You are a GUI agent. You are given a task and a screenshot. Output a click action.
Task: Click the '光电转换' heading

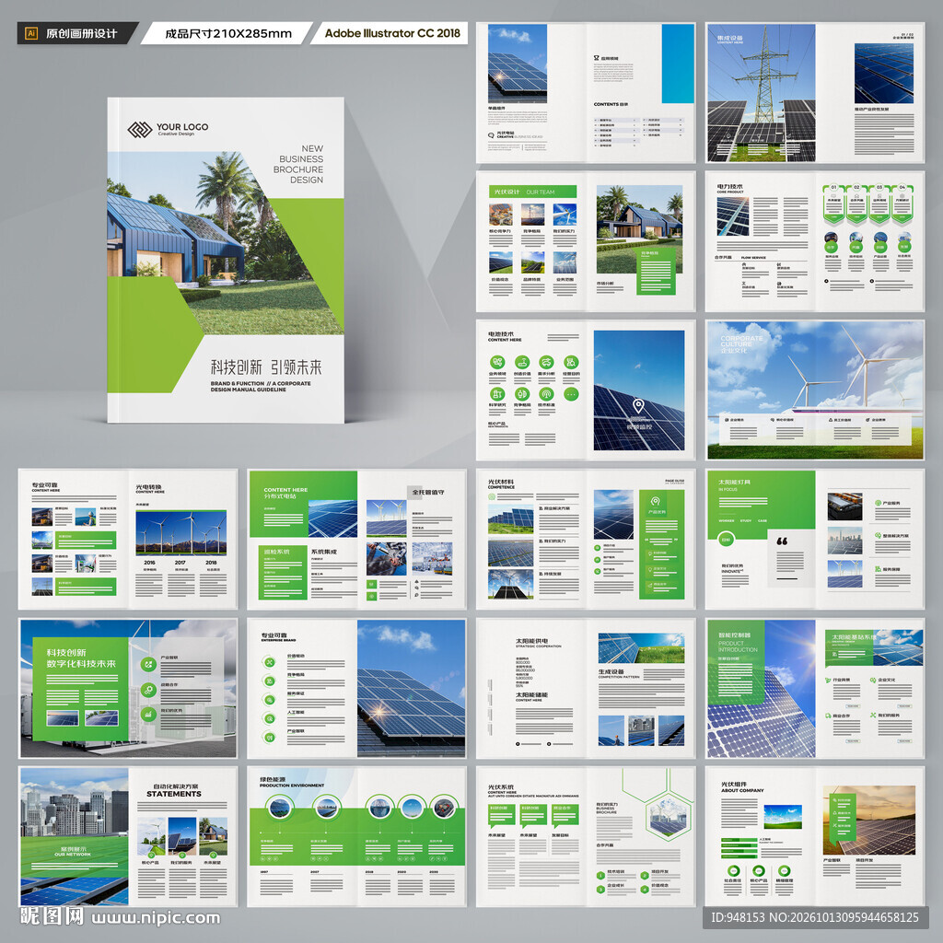[148, 486]
